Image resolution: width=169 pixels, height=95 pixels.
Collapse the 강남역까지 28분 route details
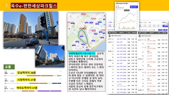coord(61,71)
